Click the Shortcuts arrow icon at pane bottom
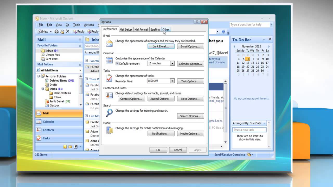The height and width of the screenshot is (187, 333). 76,146
